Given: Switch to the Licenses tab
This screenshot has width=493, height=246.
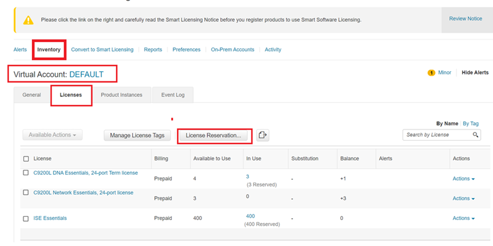Looking at the screenshot, I should point(71,95).
